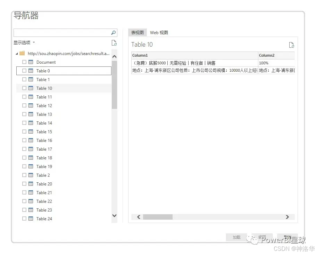
Task: Click the Table 20 grid icon
Action: [31, 183]
